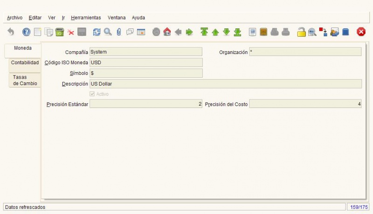Click the Precisión del Costo field showing 4

click(x=305, y=104)
